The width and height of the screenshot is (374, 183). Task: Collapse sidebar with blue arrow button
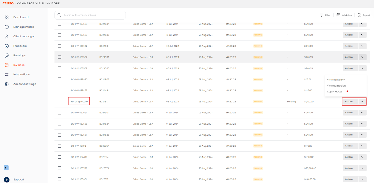point(6,168)
